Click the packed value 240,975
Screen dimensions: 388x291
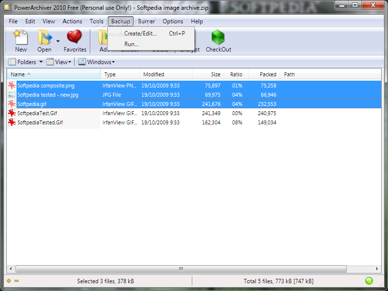point(267,113)
